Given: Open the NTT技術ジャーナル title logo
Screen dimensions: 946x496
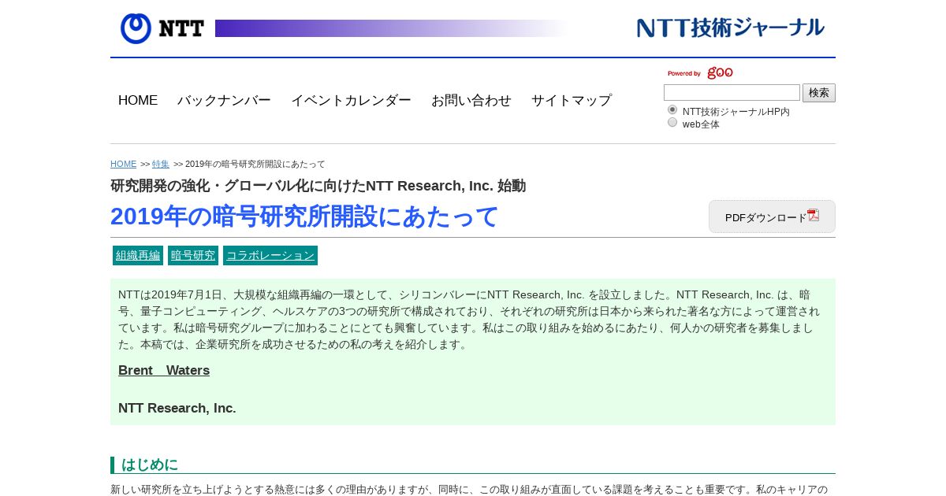Looking at the screenshot, I should (x=731, y=28).
